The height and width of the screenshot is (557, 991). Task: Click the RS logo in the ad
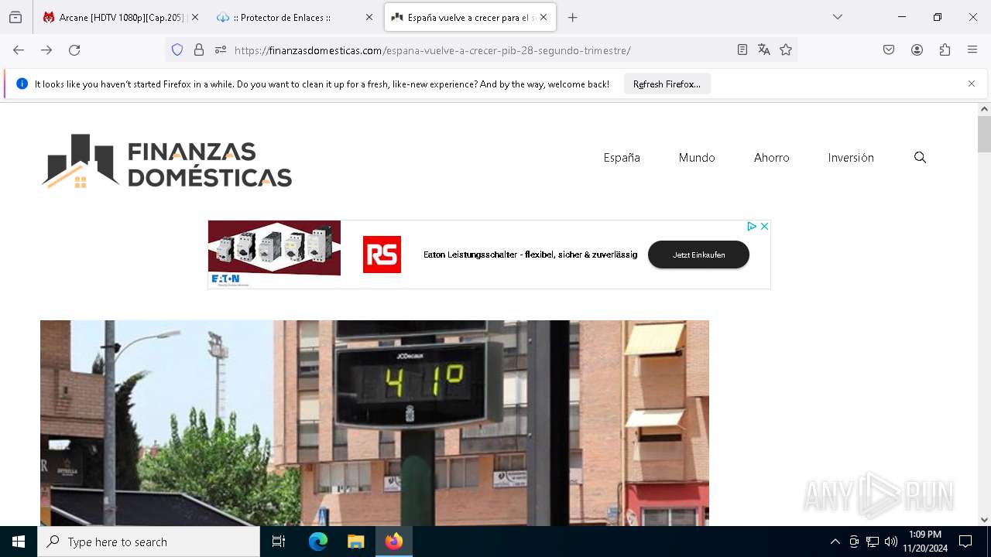point(382,255)
